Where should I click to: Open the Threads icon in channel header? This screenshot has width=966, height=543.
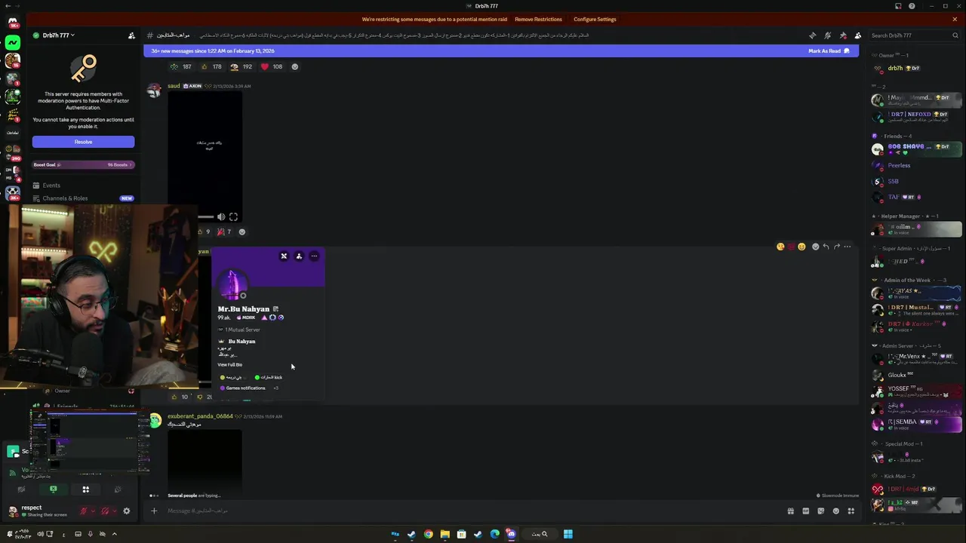tap(812, 35)
